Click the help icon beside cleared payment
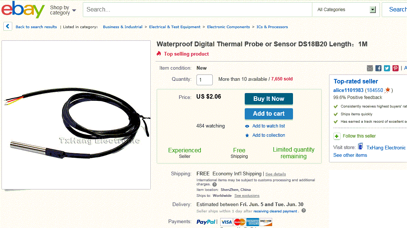 pos(303,211)
